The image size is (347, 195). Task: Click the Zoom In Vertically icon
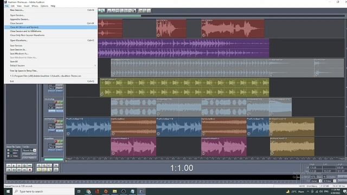(x=56, y=166)
